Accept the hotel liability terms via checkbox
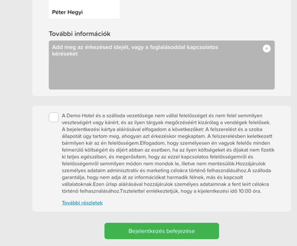The image size is (297, 246). [x=53, y=117]
